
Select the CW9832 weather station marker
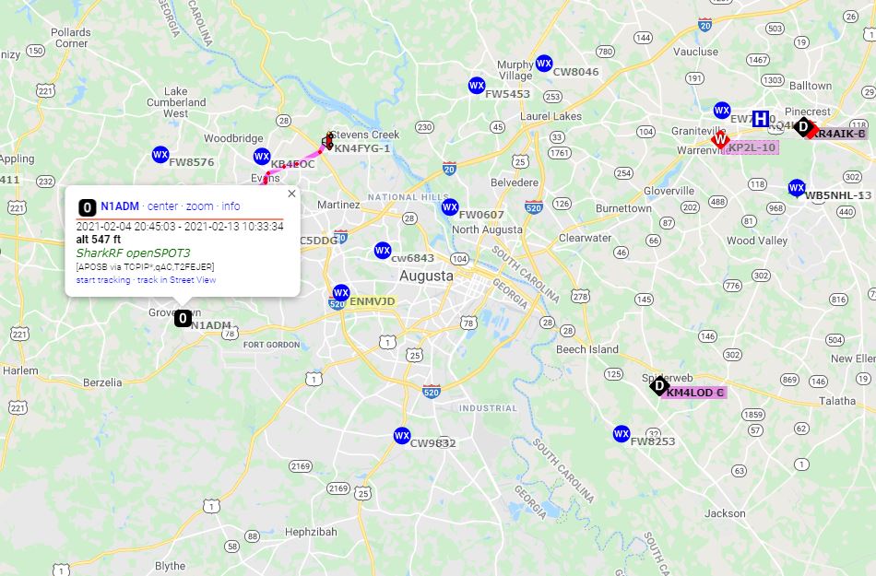point(402,435)
